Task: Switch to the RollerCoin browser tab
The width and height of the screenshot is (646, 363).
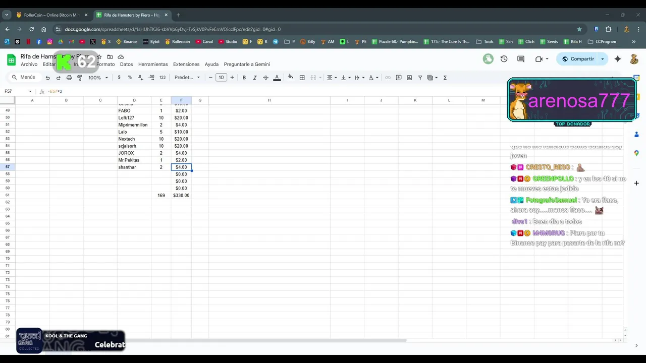Action: tap(52, 15)
